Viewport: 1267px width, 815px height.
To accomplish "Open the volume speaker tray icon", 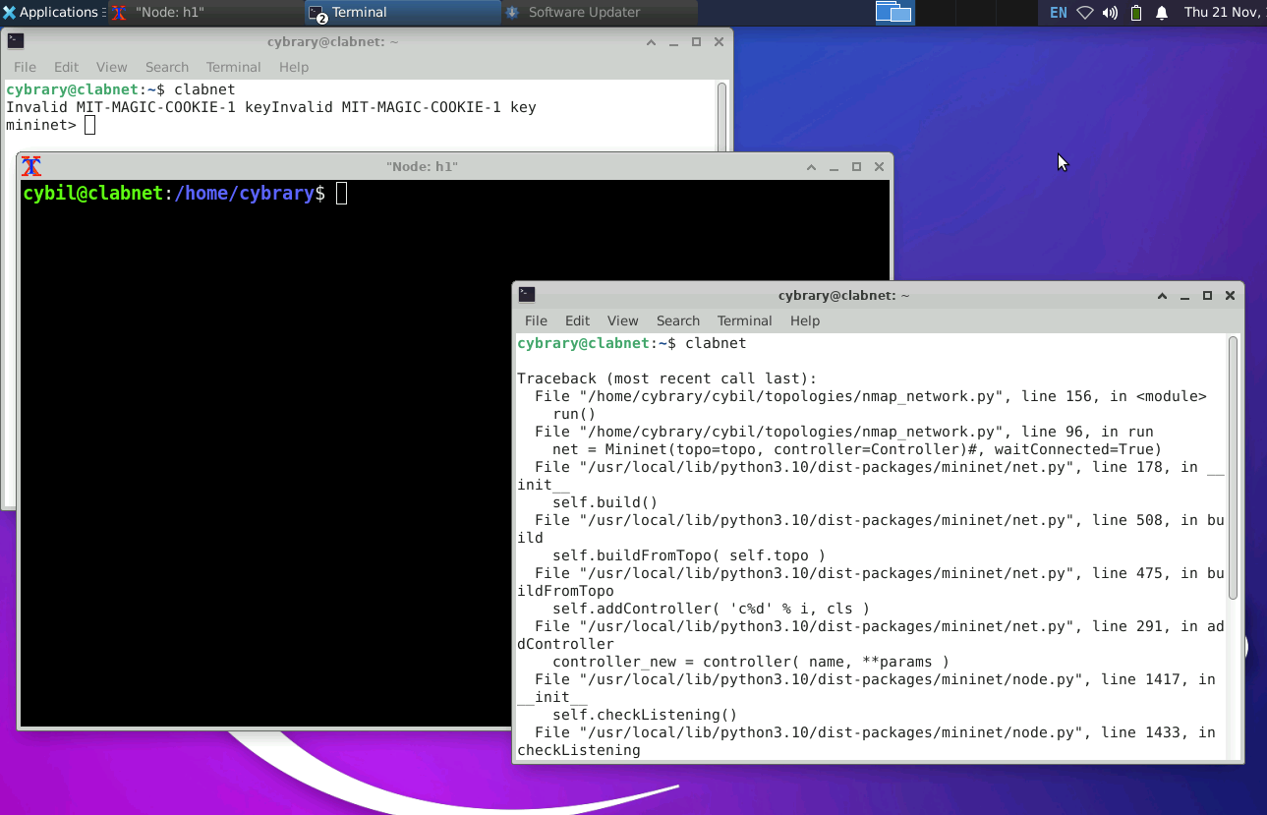I will 1110,13.
